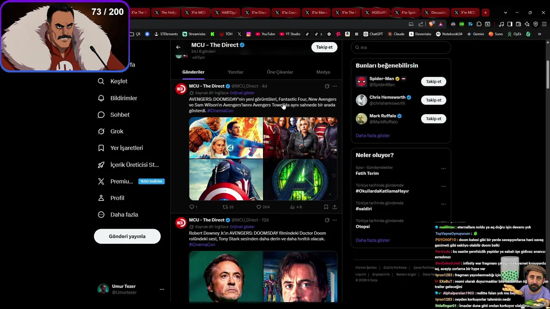Open the green Avengers logo image
Screen dimensions: 550x309
coord(300,180)
